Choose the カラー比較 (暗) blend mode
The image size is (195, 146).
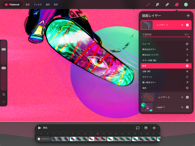(166, 60)
